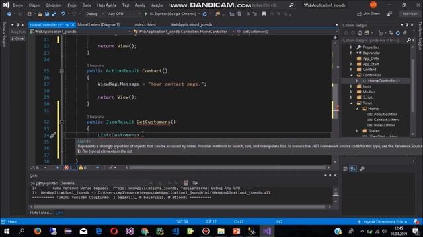Open the Proje menu
This screenshot has height=237, width=423.
coord(72,5)
